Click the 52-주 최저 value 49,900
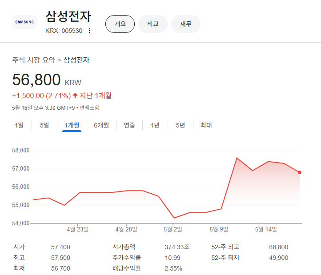Screen dimensions: 321x275 click(x=279, y=258)
